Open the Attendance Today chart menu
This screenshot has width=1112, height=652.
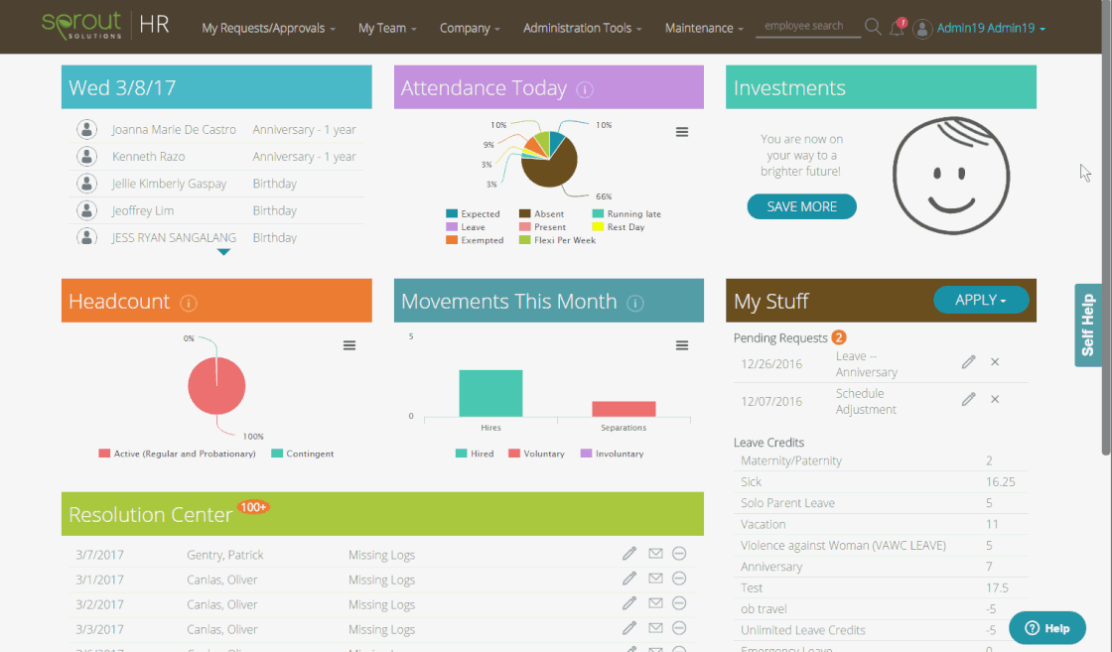[x=682, y=131]
